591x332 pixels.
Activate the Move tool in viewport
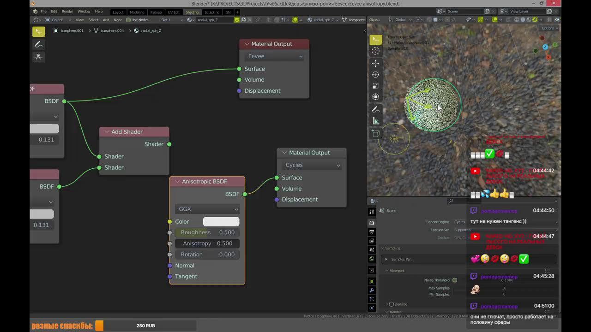[375, 63]
